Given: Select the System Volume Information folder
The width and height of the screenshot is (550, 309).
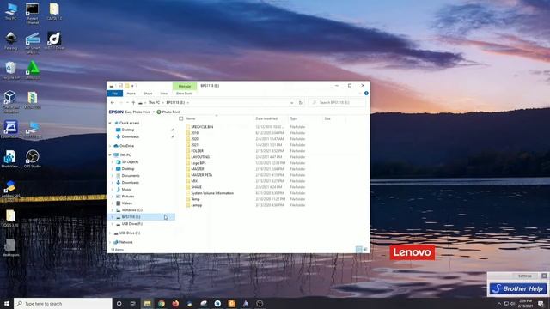Looking at the screenshot, I should [x=212, y=193].
